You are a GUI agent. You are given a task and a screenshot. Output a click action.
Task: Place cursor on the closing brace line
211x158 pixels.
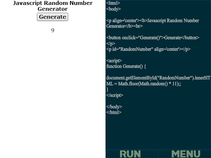tap(107, 89)
